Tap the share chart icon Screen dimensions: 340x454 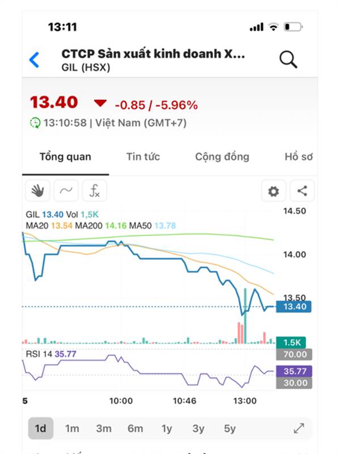point(301,191)
